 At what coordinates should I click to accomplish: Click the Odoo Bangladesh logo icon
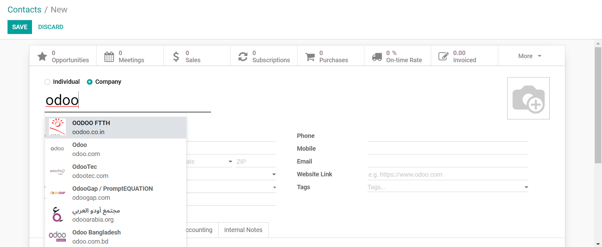click(58, 236)
